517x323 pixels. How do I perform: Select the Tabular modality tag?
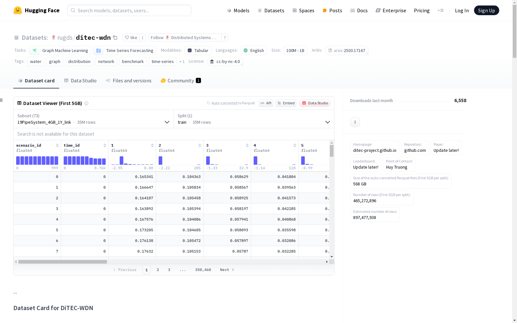(x=198, y=50)
